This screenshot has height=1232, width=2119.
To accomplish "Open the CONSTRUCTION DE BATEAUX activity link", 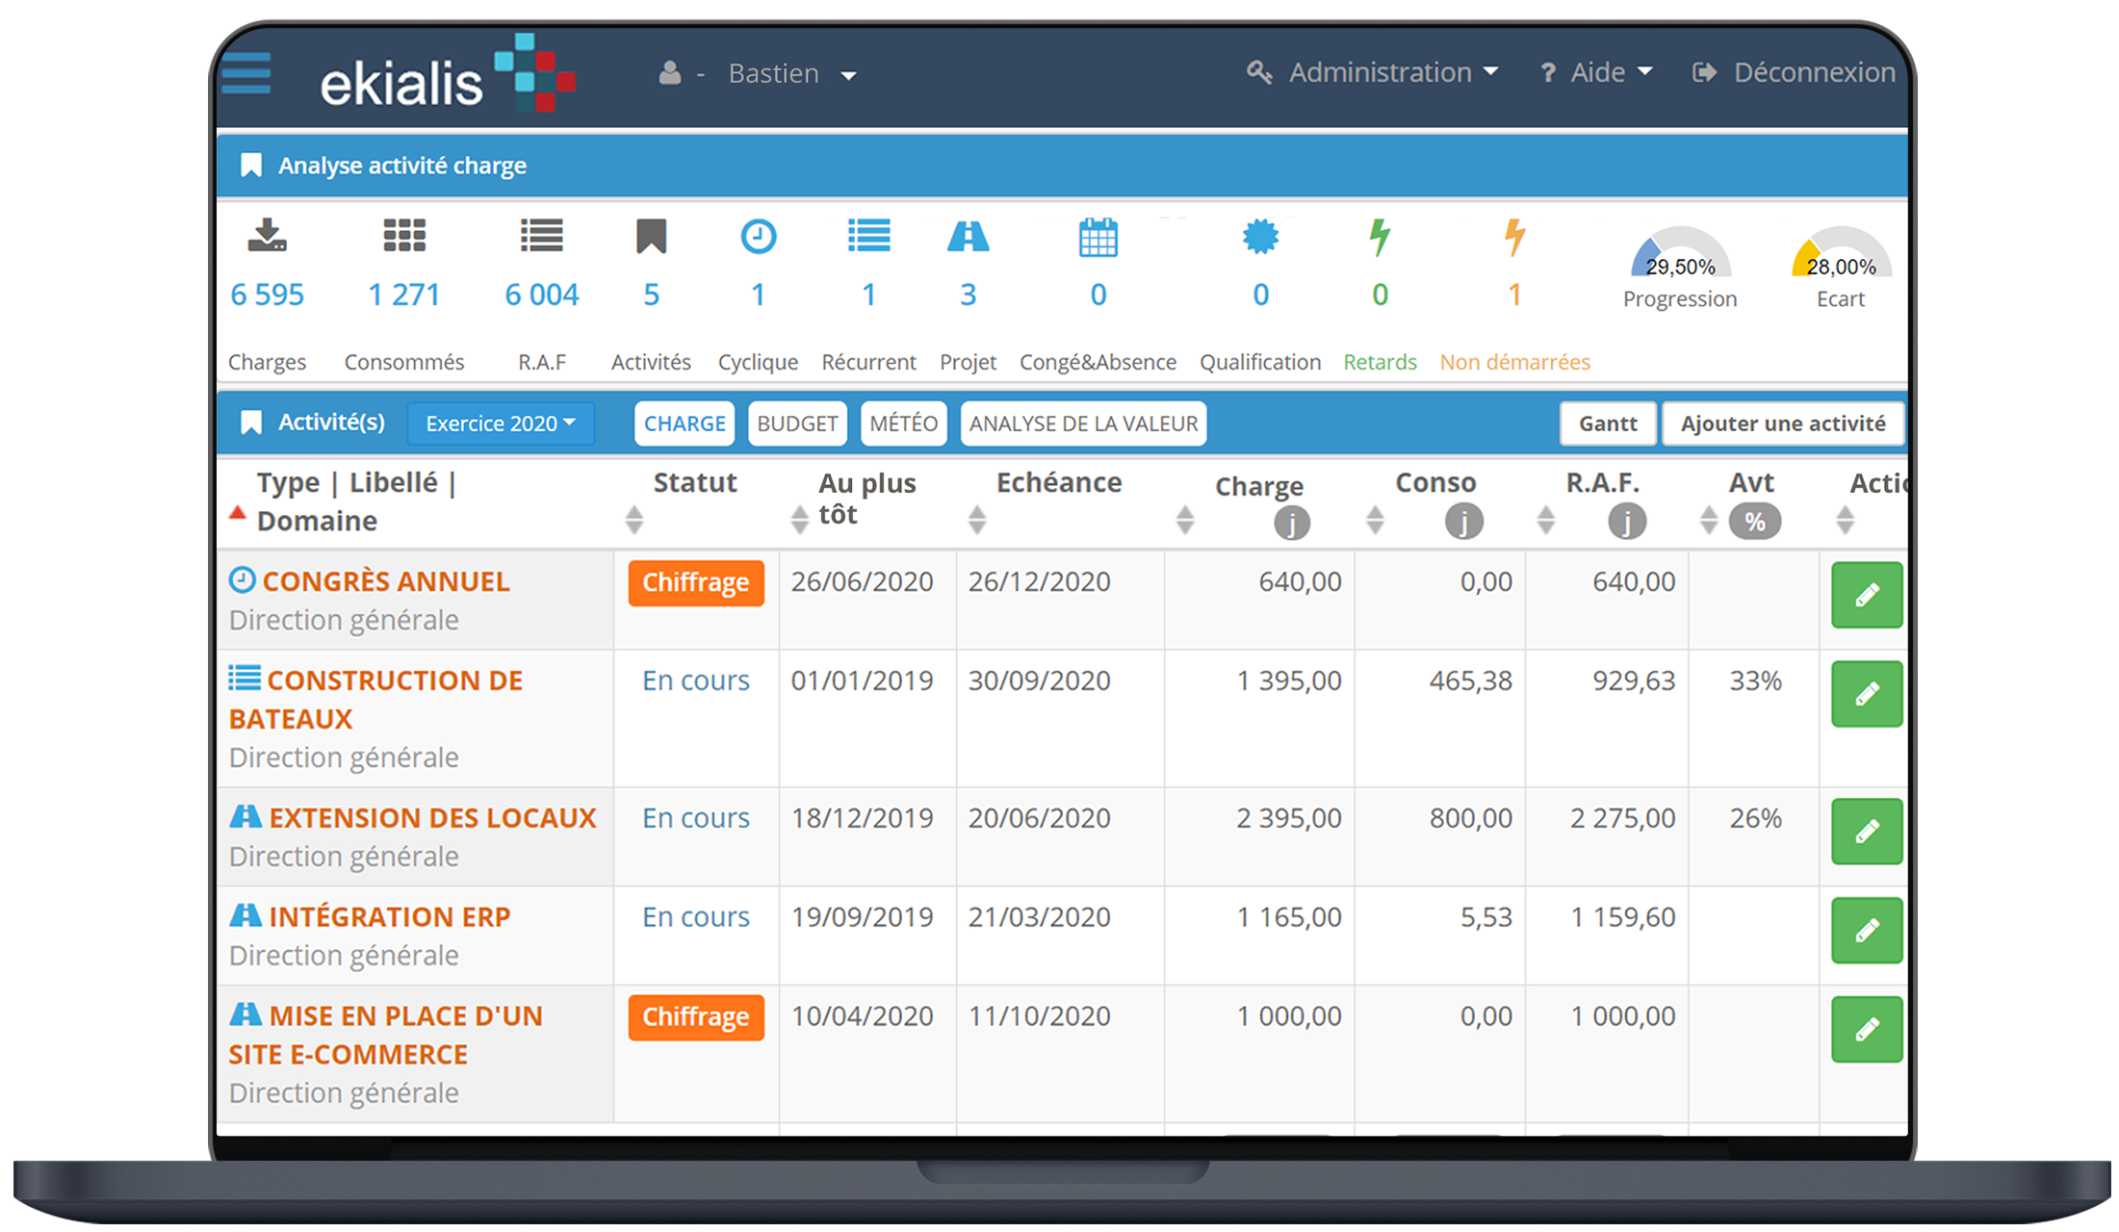I will pyautogui.click(x=375, y=700).
